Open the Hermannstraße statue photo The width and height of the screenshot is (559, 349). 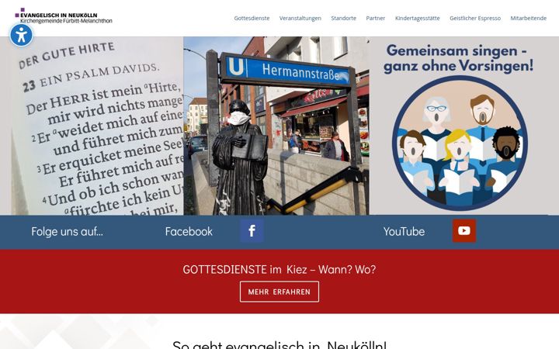276,126
